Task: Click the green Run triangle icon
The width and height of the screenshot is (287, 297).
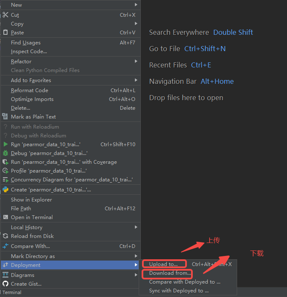Action: coord(5,145)
